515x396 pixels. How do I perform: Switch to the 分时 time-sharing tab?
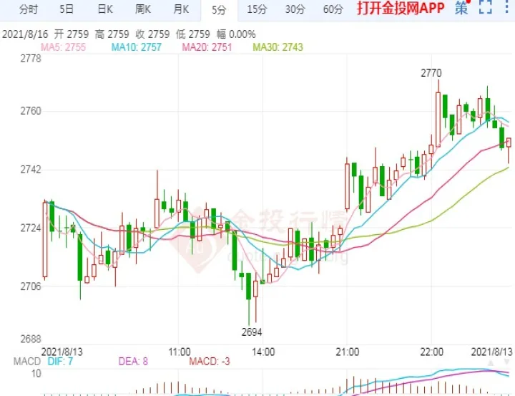point(29,9)
